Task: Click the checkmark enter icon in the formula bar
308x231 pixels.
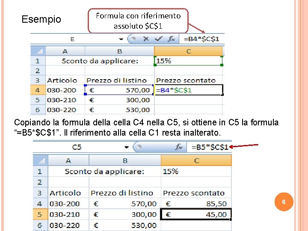Action: [159, 39]
